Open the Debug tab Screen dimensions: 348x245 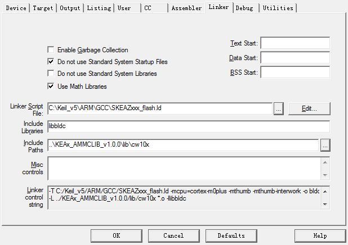(x=246, y=8)
